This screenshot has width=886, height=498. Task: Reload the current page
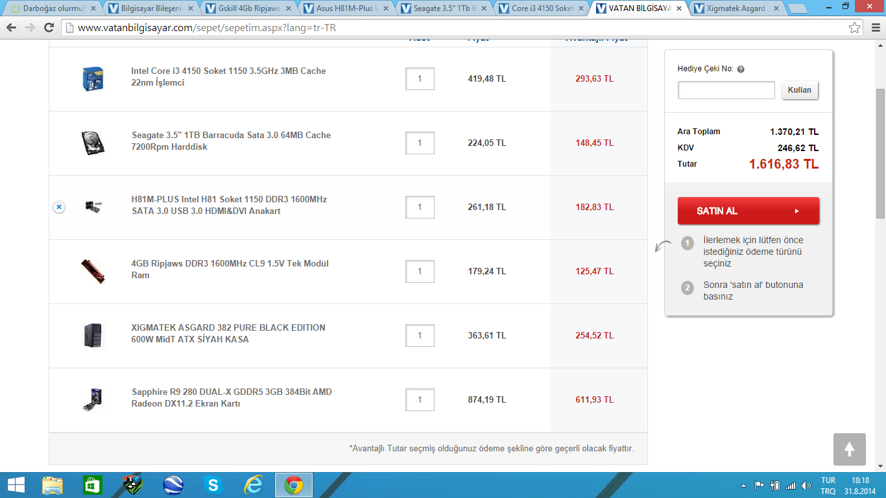pos(49,28)
